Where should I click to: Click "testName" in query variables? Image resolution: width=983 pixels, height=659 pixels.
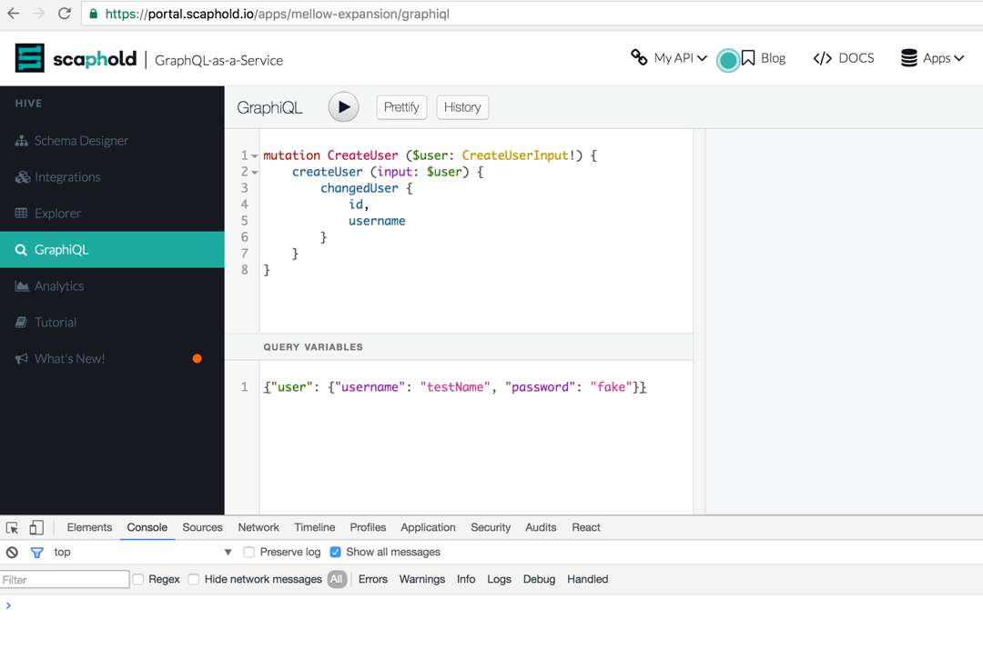[455, 387]
